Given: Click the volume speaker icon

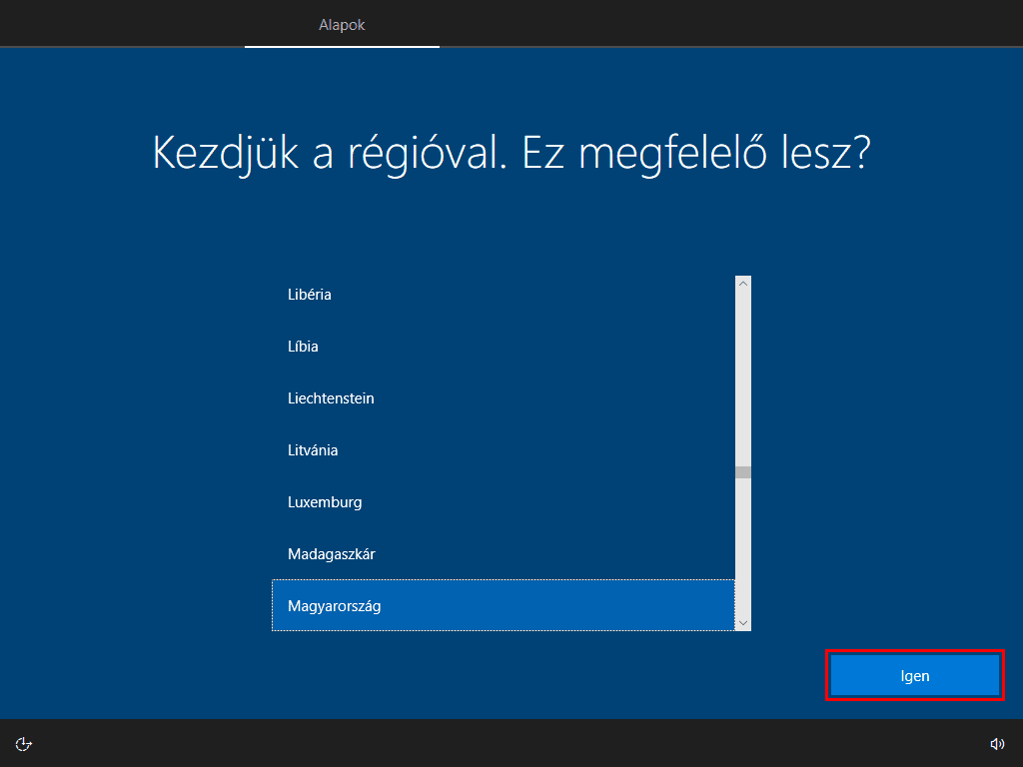Looking at the screenshot, I should [997, 743].
